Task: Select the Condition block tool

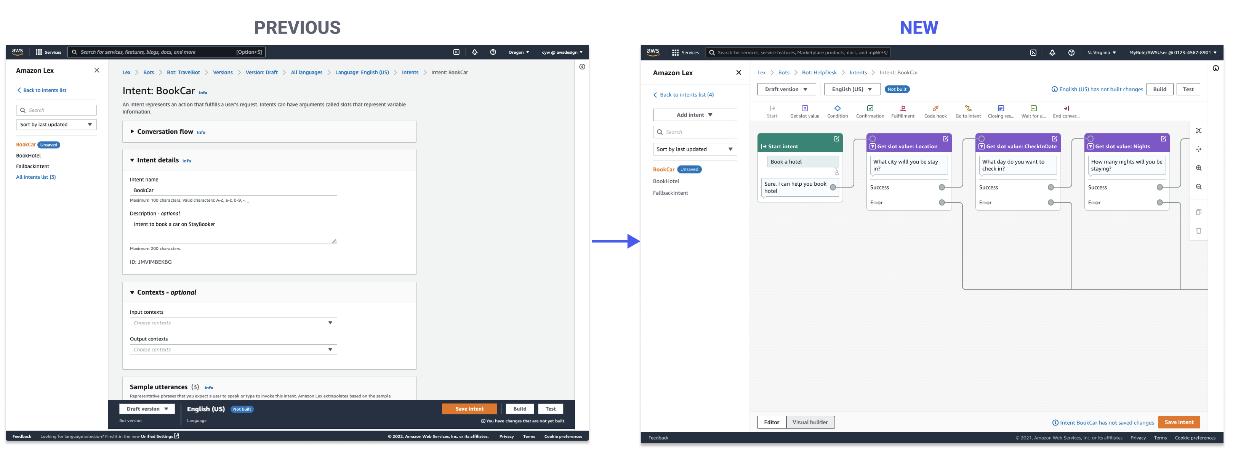Action: point(837,112)
